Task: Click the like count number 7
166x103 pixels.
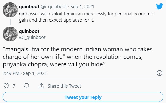Action: coord(14,86)
